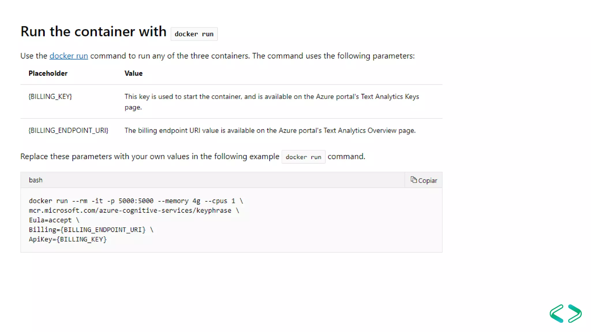Click the Placeholder column header
This screenshot has width=591, height=332.
pos(48,73)
